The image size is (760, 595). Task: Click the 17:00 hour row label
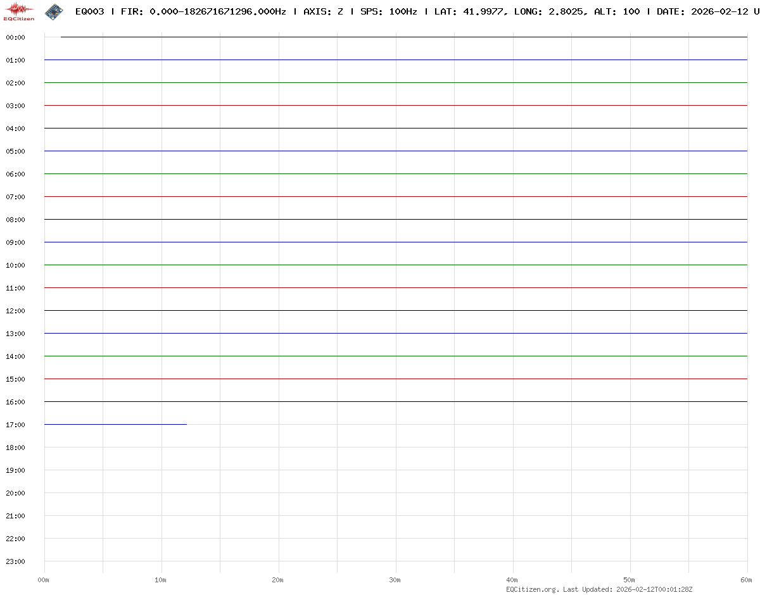tap(15, 425)
